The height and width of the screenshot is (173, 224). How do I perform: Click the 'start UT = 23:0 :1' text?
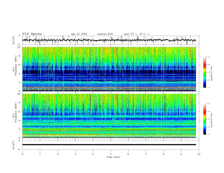pyautogui.click(x=137, y=34)
